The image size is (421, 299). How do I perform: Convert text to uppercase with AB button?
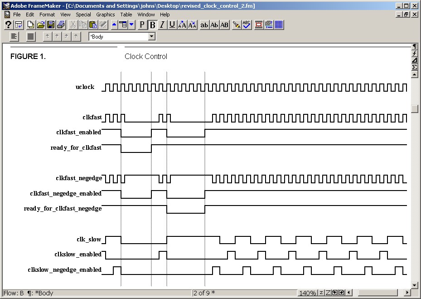tap(224, 25)
